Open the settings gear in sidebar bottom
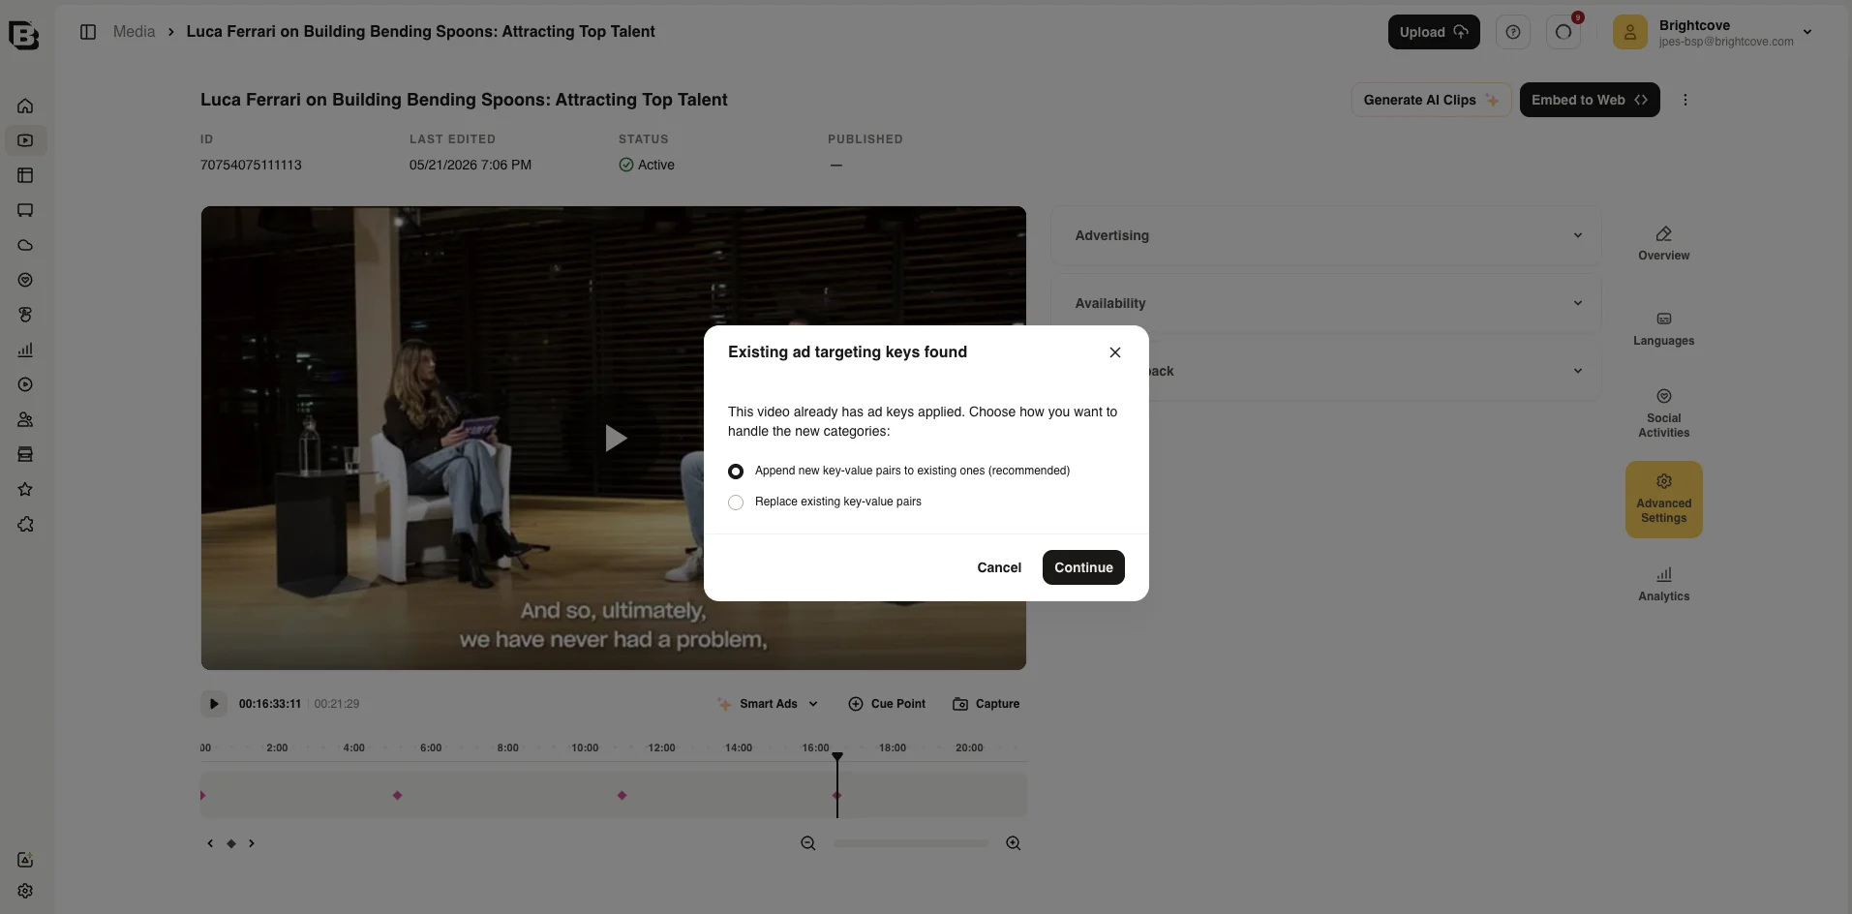Image resolution: width=1852 pixels, height=914 pixels. pos(25,891)
